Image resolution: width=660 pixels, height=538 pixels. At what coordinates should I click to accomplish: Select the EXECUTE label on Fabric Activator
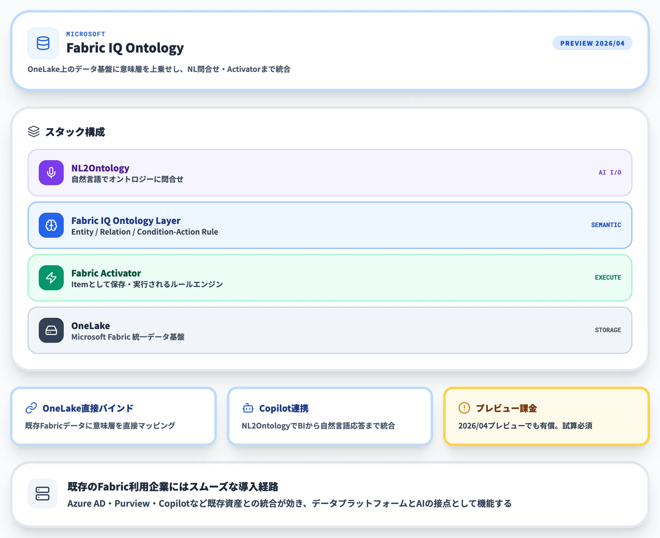pos(607,277)
